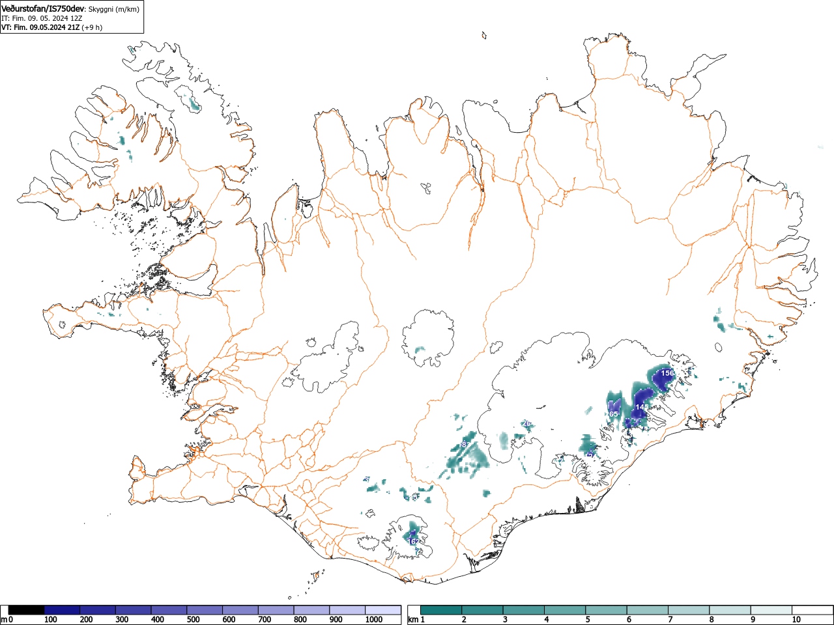834x625 pixels.
Task: Click the 800–900 m legend color swatch
Action: point(311,610)
